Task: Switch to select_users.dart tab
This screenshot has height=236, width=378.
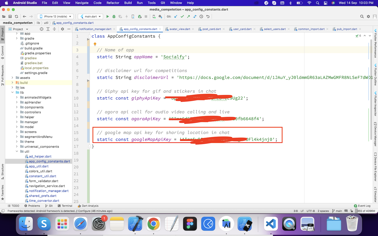Action: point(275,29)
